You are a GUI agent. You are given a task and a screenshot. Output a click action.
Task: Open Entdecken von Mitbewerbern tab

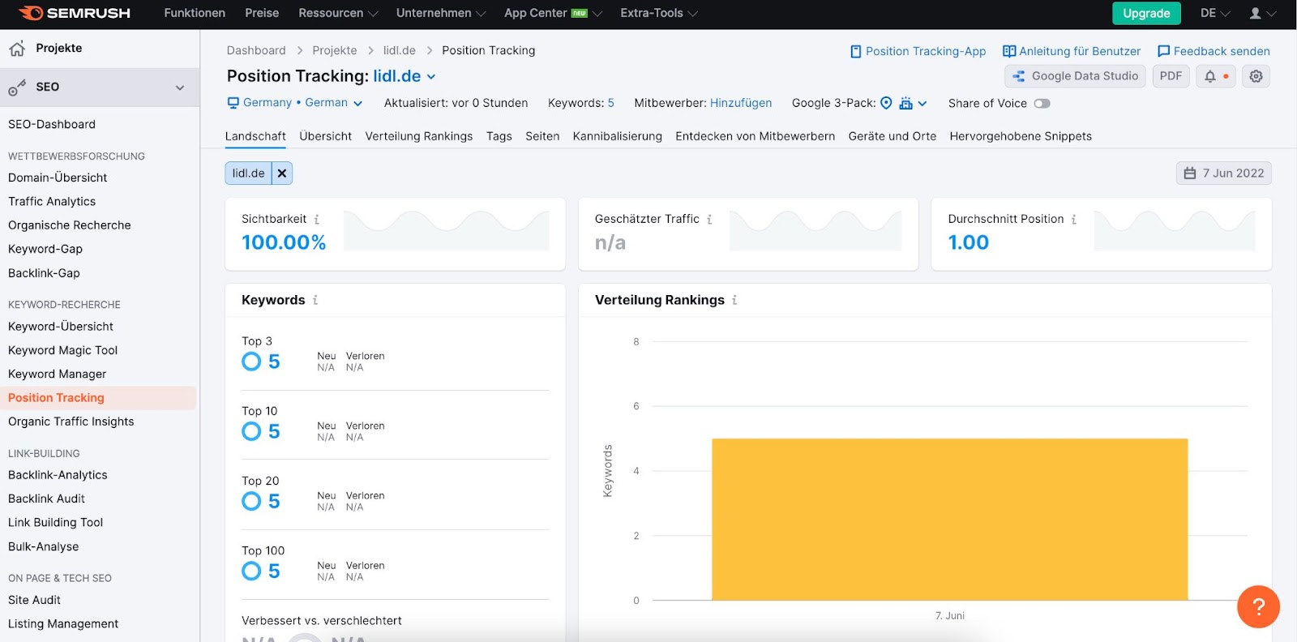pos(756,136)
